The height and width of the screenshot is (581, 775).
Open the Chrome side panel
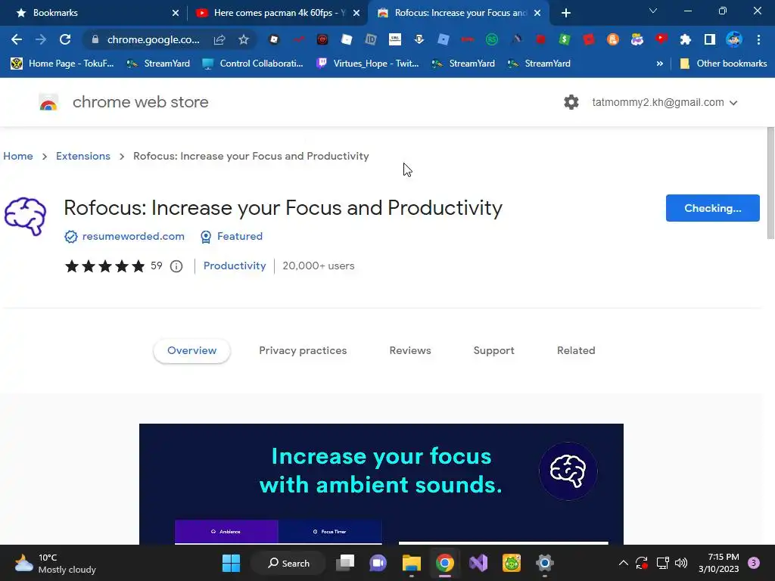click(x=710, y=39)
